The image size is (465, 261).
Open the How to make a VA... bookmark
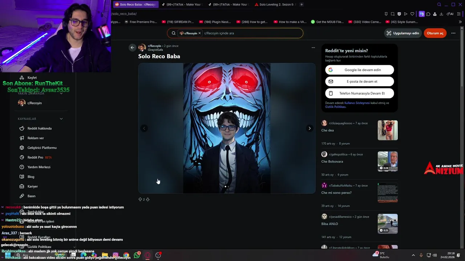[x=290, y=22]
